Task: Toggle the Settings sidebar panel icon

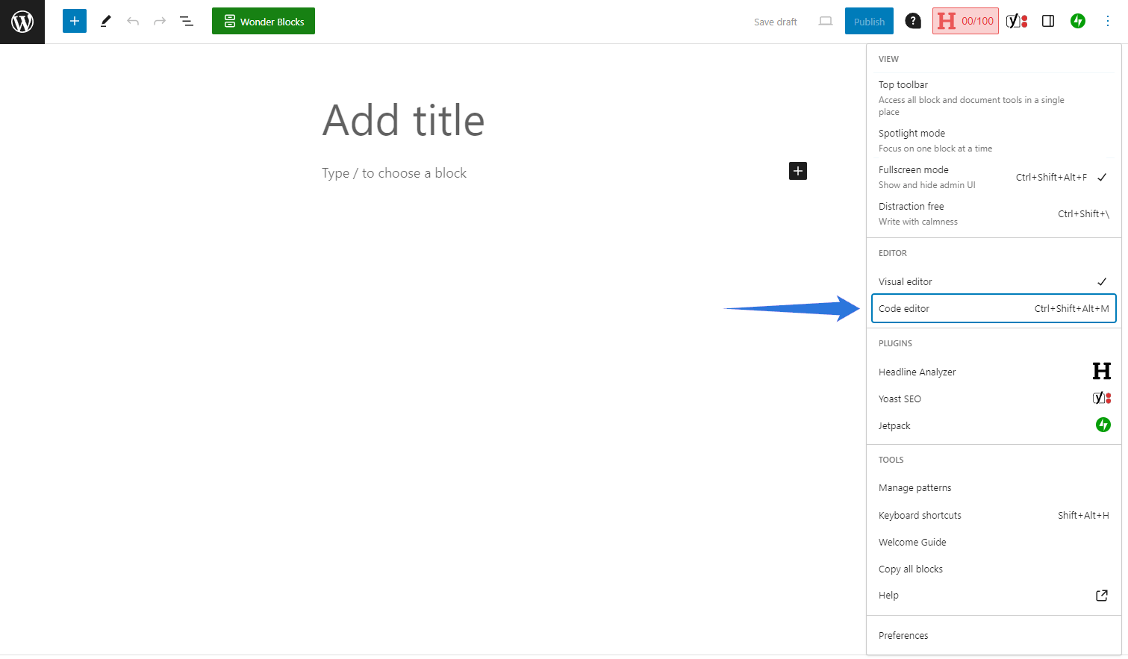Action: [x=1048, y=21]
